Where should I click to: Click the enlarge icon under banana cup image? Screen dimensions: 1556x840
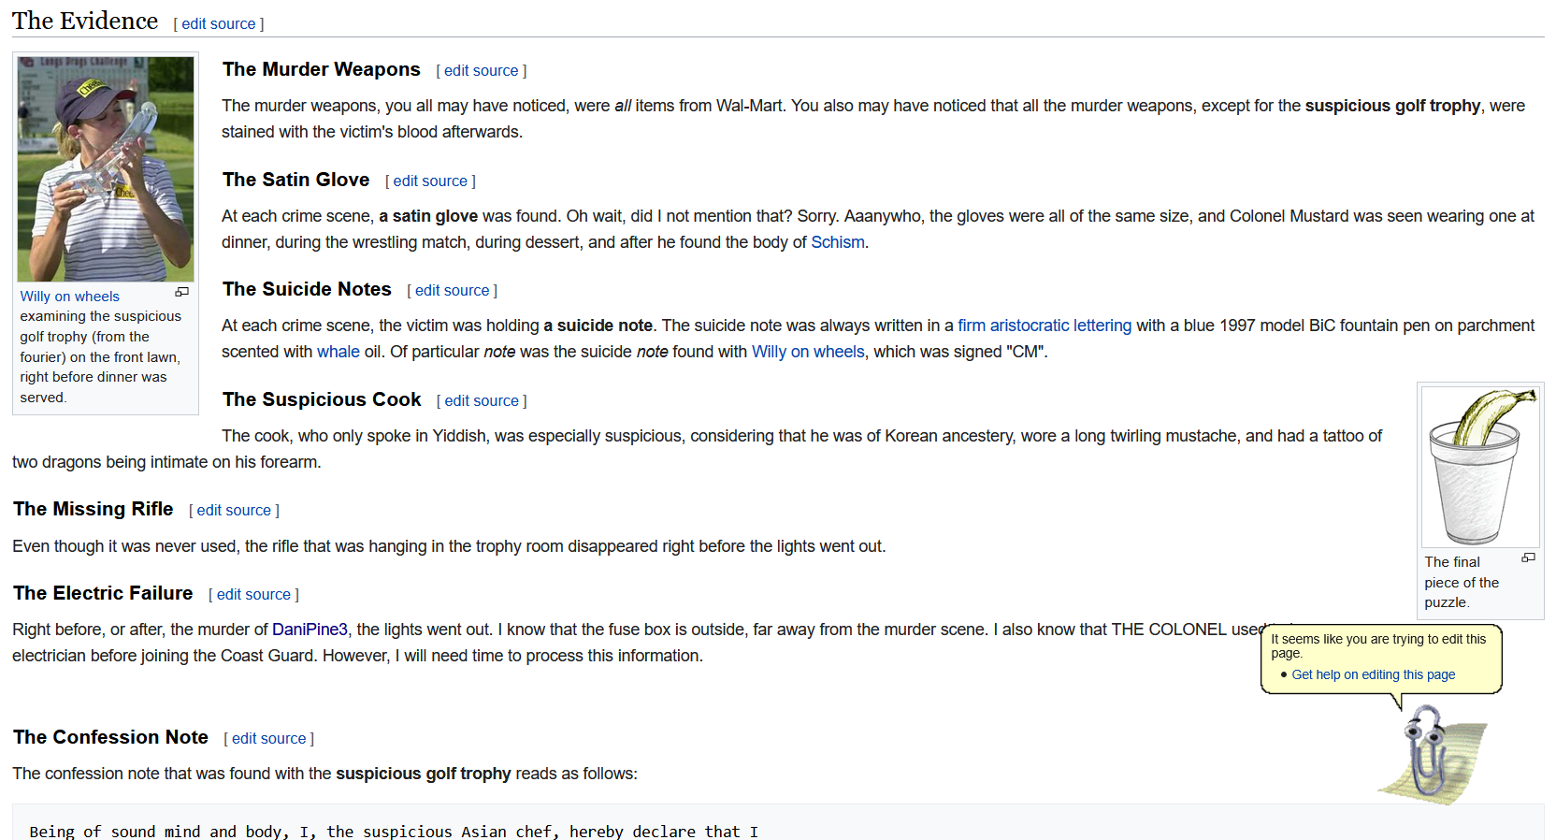click(1528, 558)
